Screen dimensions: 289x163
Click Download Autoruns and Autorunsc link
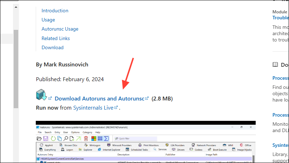(100, 99)
